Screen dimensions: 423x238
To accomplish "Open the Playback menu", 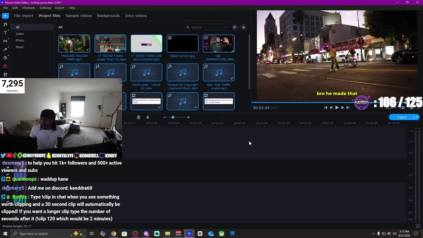I will (29, 8).
